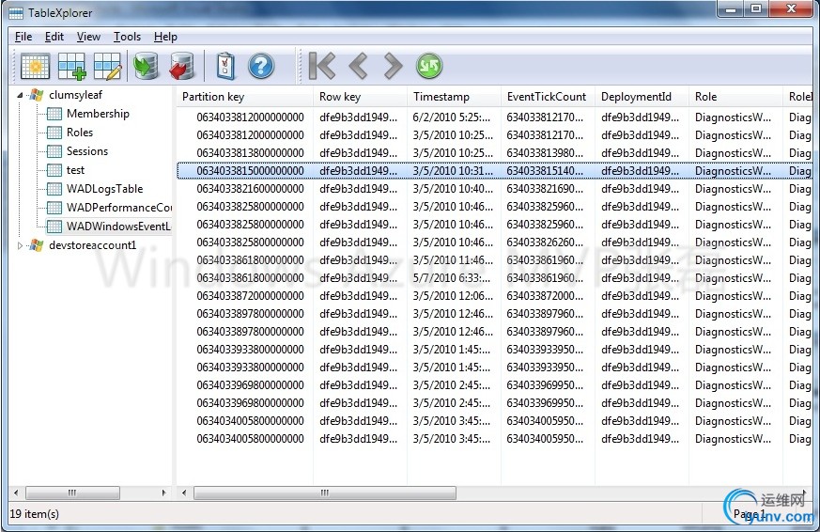Click the table icon beside WADLogsTable

tap(54, 189)
